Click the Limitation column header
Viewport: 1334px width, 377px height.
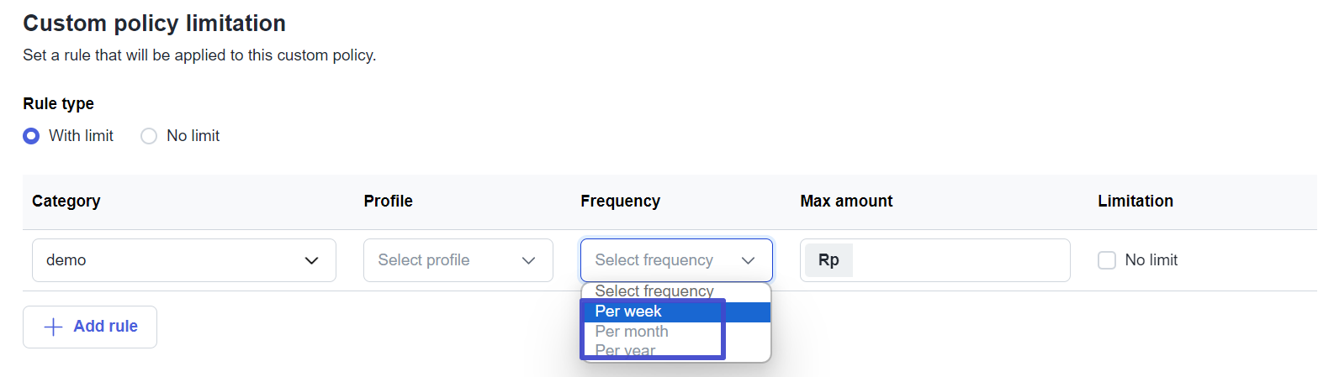pyautogui.click(x=1135, y=202)
